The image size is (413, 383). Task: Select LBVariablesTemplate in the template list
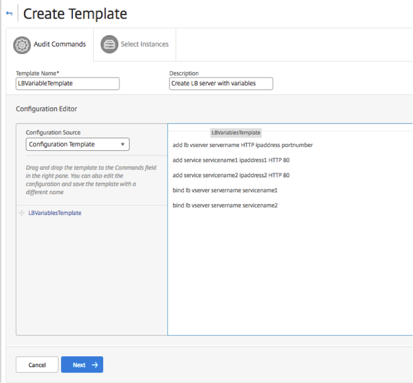55,213
